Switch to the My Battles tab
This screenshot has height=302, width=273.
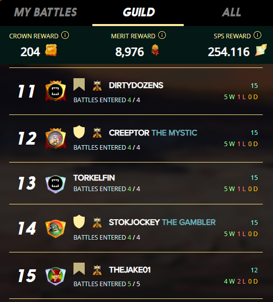(45, 12)
